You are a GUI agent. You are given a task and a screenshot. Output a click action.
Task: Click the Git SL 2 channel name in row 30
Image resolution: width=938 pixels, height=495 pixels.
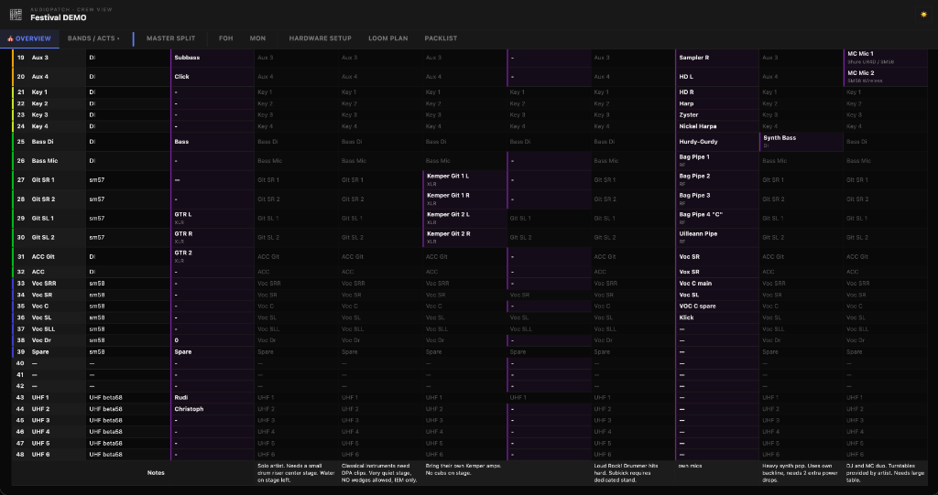point(43,237)
